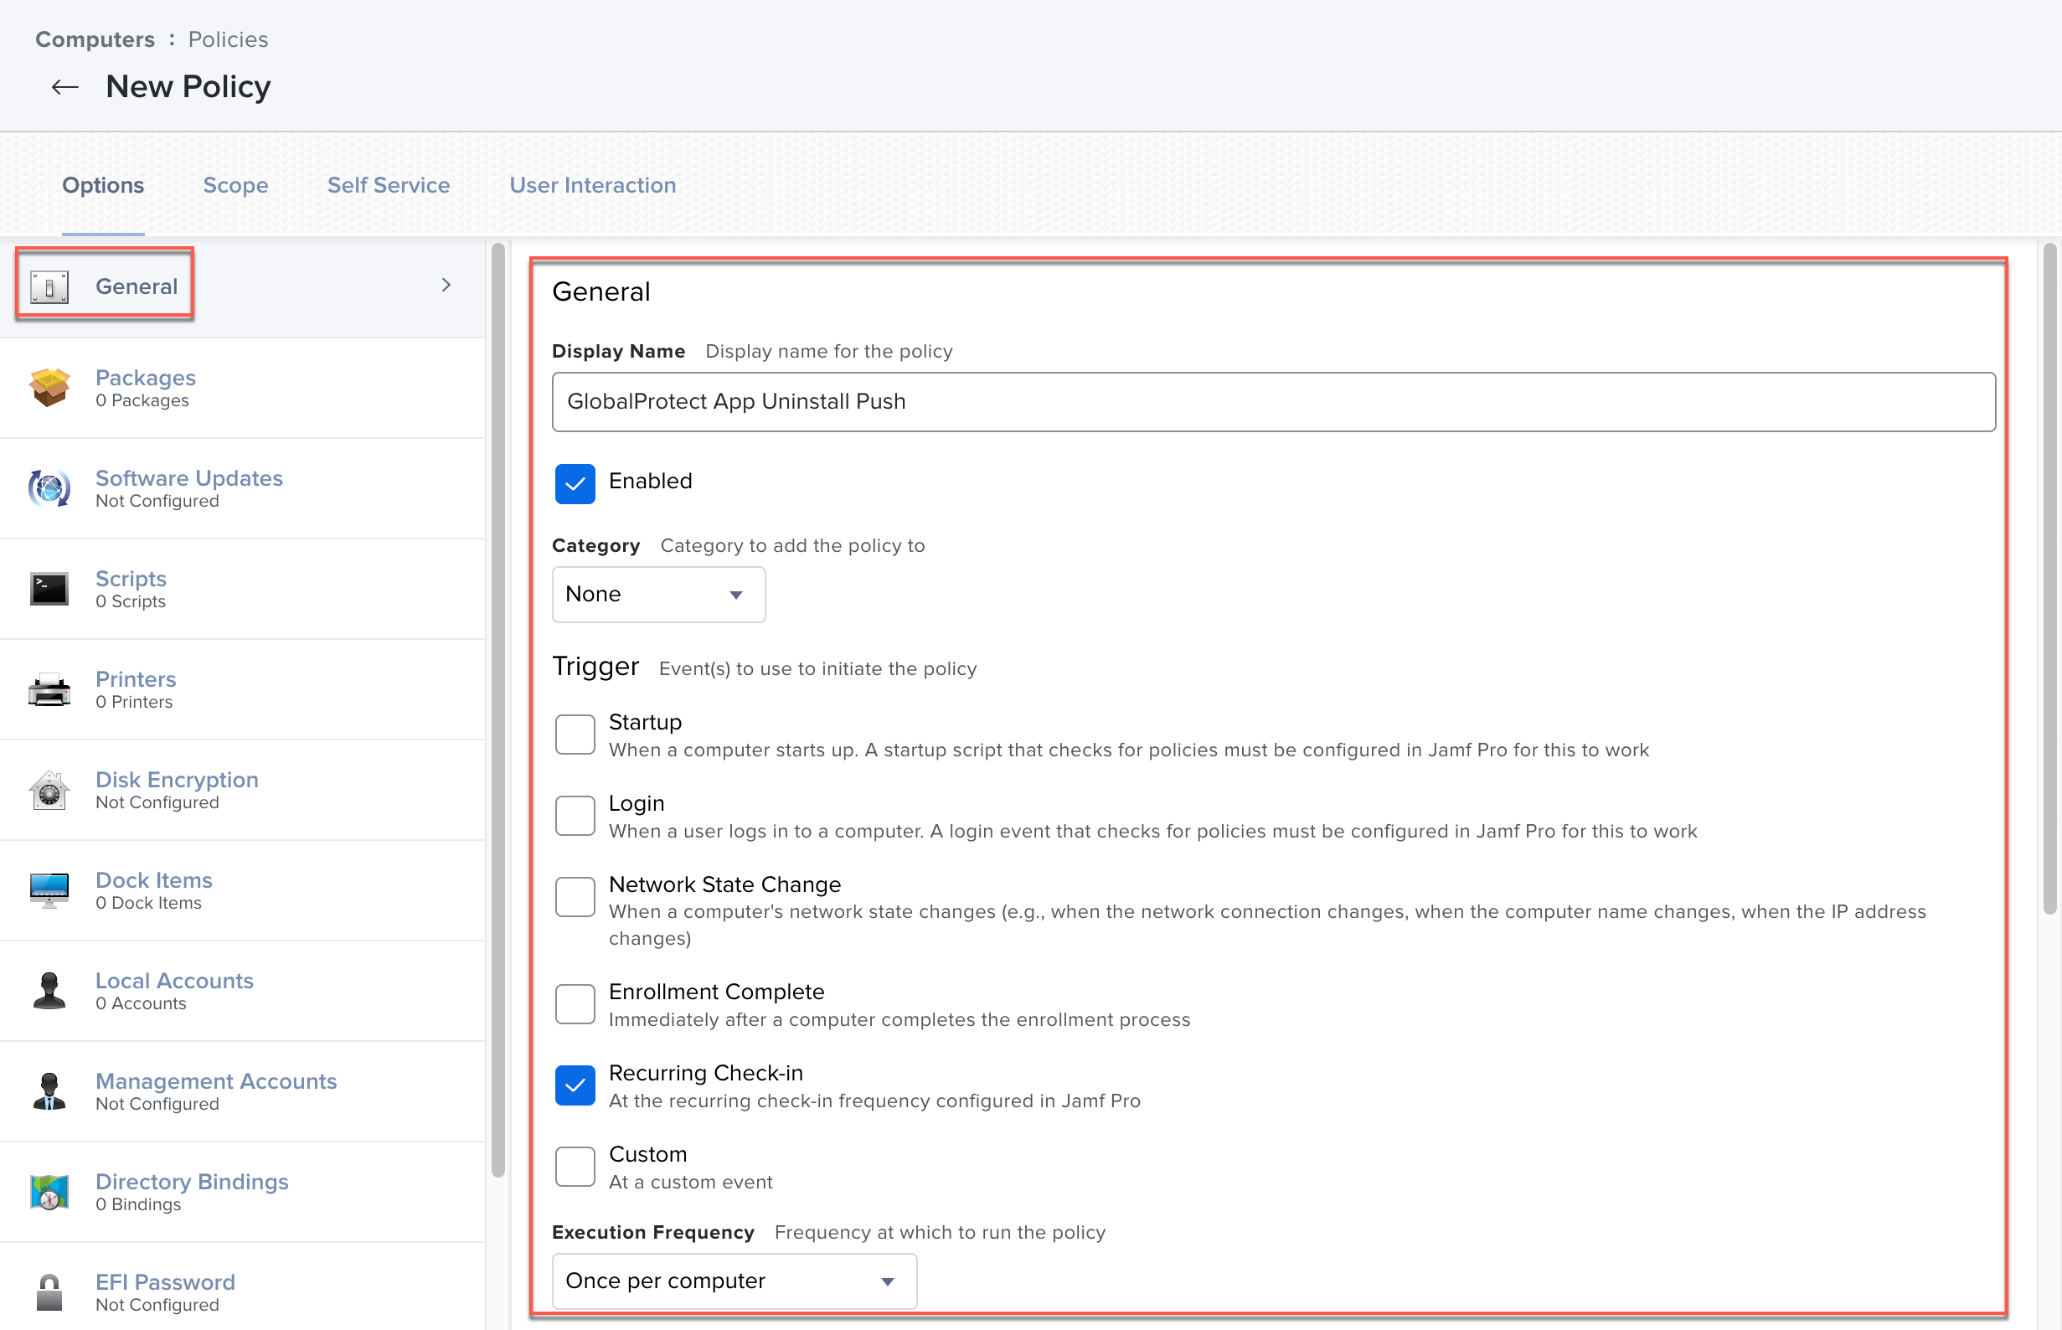This screenshot has height=1330, width=2062.
Task: Click the Software Updates globe icon
Action: 49,489
